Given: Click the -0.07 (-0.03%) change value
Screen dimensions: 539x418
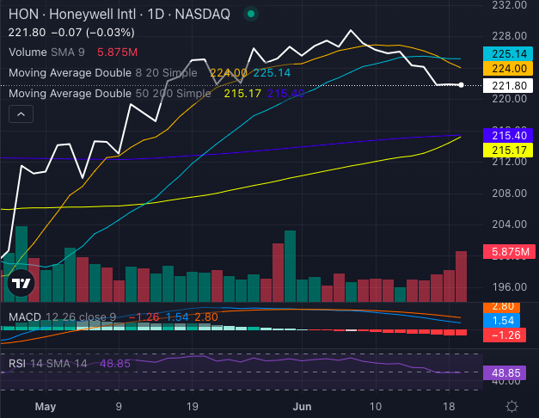Looking at the screenshot, I should coord(93,33).
